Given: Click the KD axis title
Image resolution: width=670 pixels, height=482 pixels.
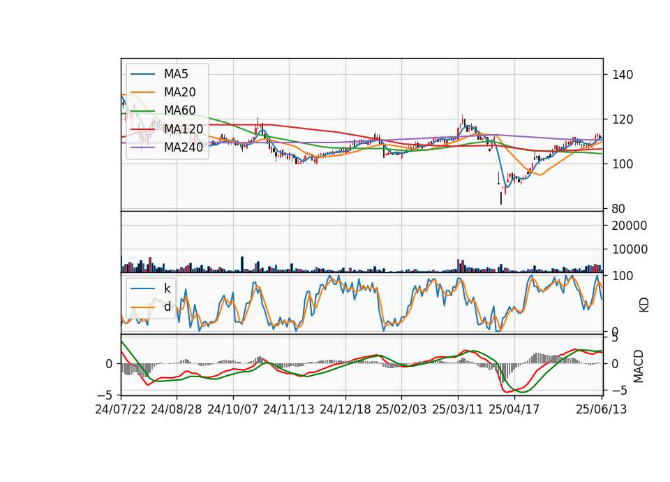Looking at the screenshot, I should (x=644, y=305).
